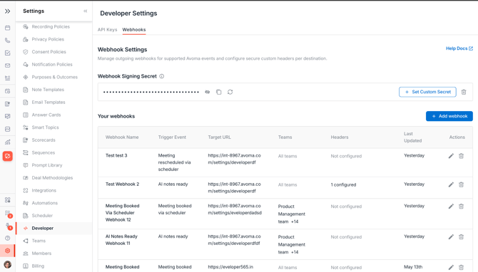This screenshot has height=272, width=478.
Task: Open the apps grid icon in left rail
Action: point(8,200)
